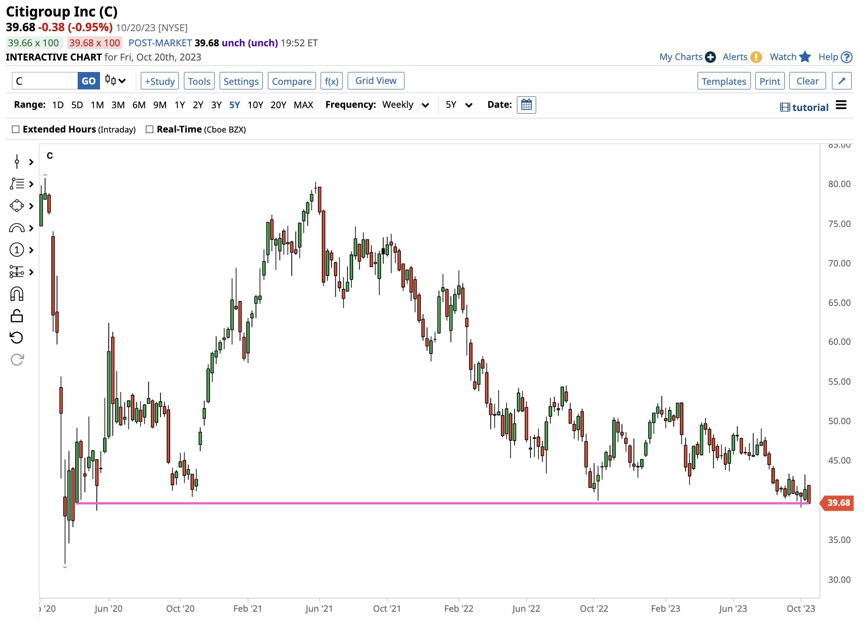The image size is (865, 631).
Task: Select the numbered marker tool
Action: click(x=17, y=250)
